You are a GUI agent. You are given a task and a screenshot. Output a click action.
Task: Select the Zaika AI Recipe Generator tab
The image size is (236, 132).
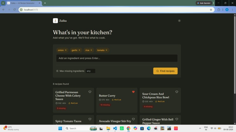(23, 3)
